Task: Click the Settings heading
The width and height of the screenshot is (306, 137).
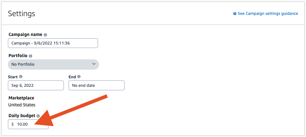Action: coord(21,14)
